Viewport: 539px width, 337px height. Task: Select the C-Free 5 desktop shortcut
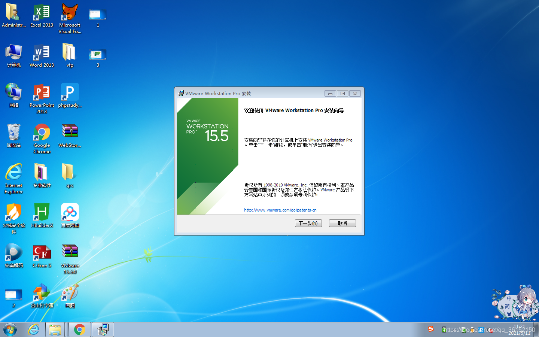tap(42, 256)
